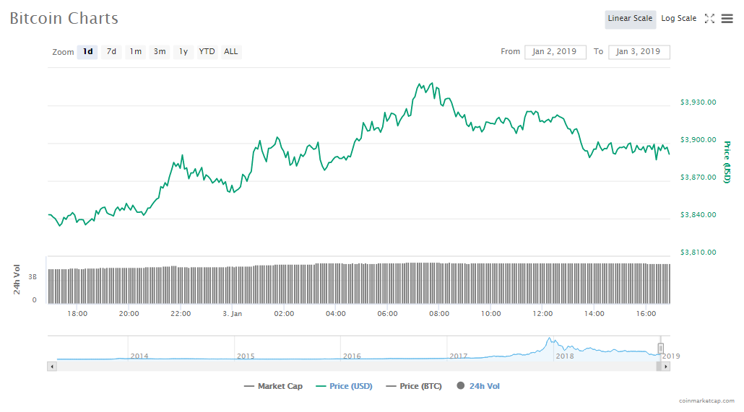744x412 pixels.
Task: Toggle Price (USD) series visibility
Action: 344,386
